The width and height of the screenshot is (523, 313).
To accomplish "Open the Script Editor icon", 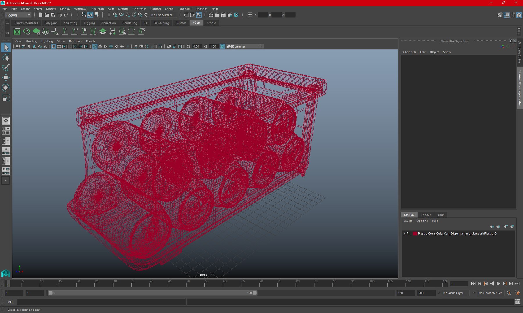I will click(x=518, y=302).
